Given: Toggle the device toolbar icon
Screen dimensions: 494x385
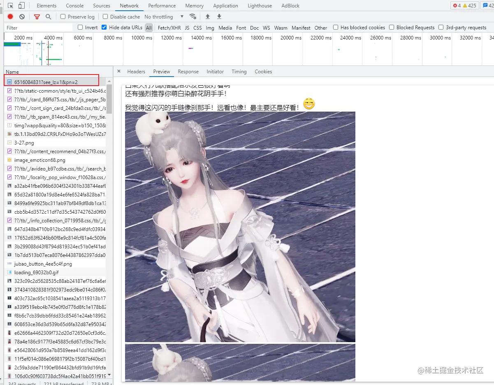Looking at the screenshot, I should click(x=21, y=6).
